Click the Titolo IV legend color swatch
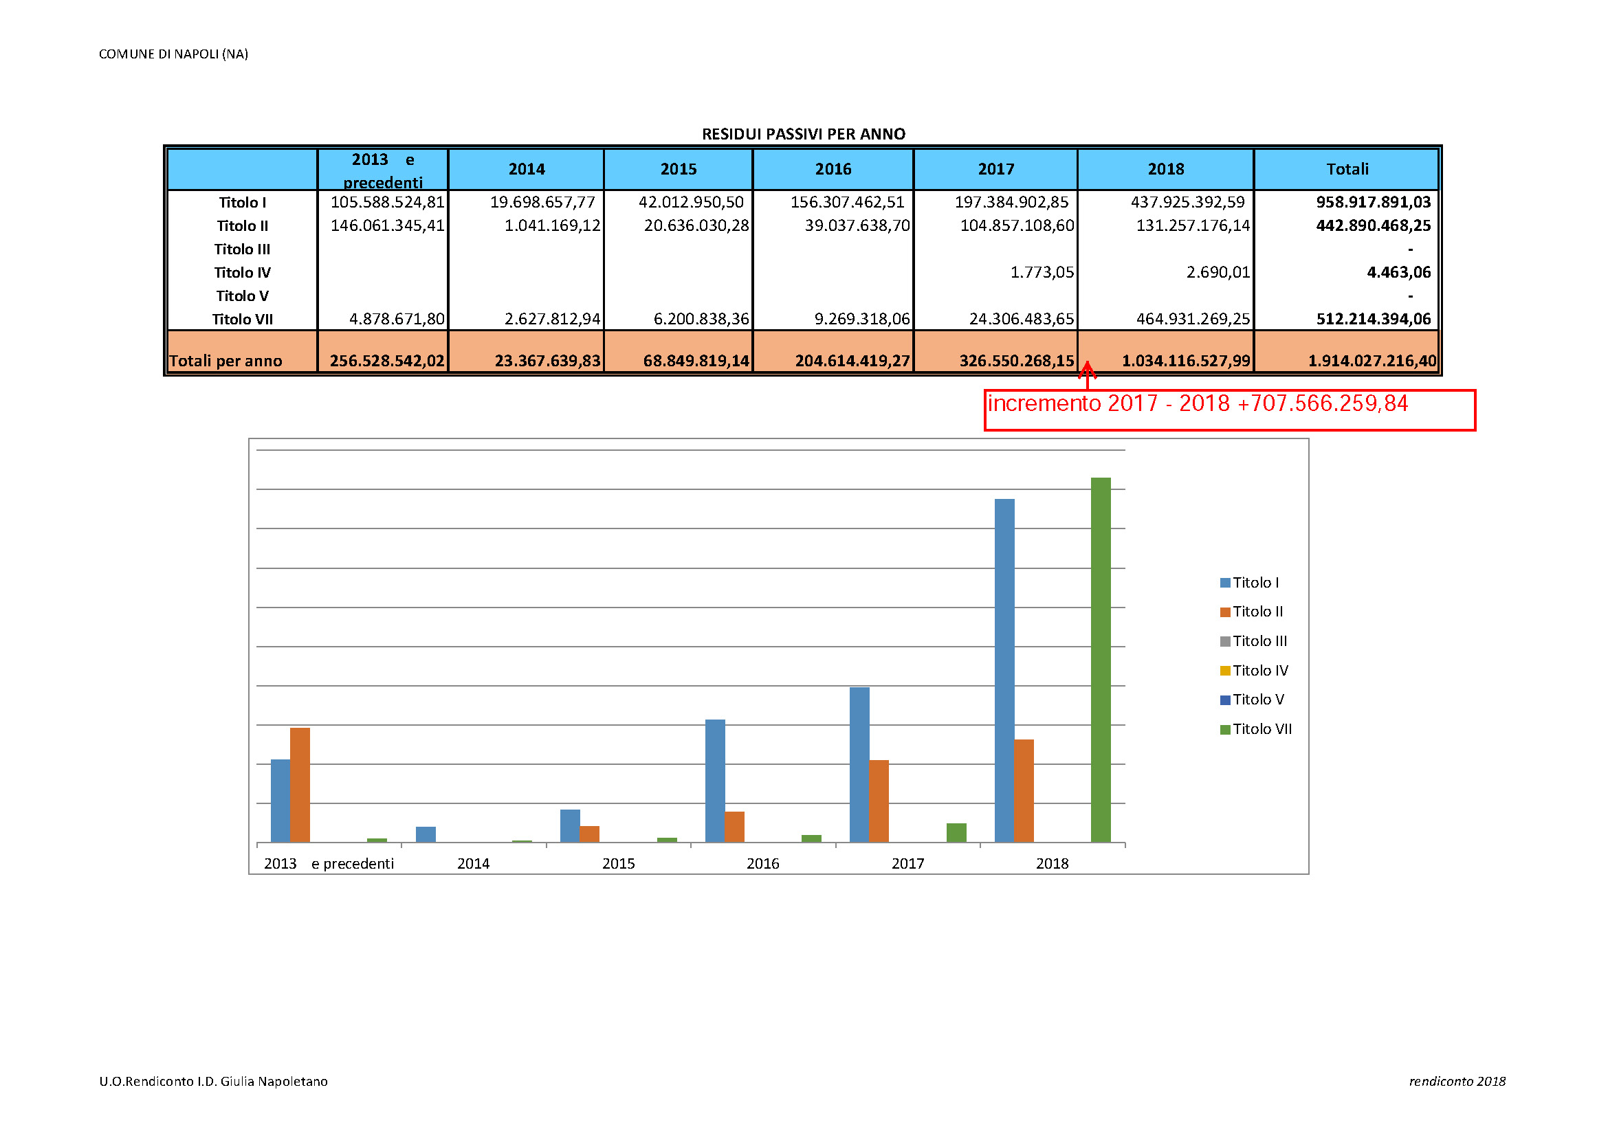 [x=1225, y=671]
